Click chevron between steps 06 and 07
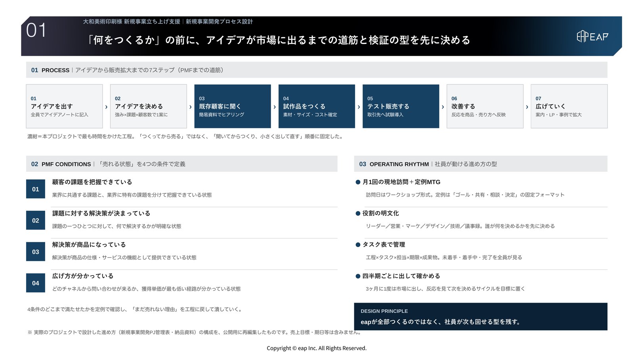The width and height of the screenshot is (634, 356). click(x=527, y=107)
